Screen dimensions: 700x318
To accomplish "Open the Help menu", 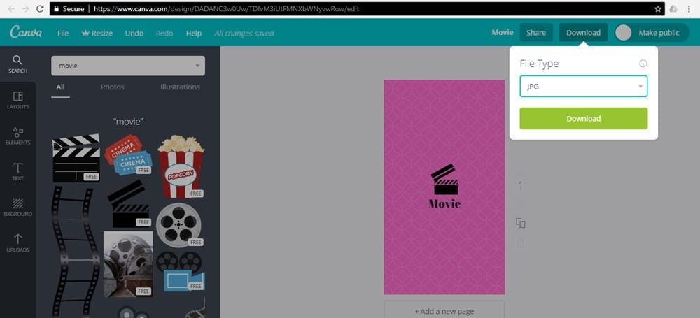I will tap(194, 33).
